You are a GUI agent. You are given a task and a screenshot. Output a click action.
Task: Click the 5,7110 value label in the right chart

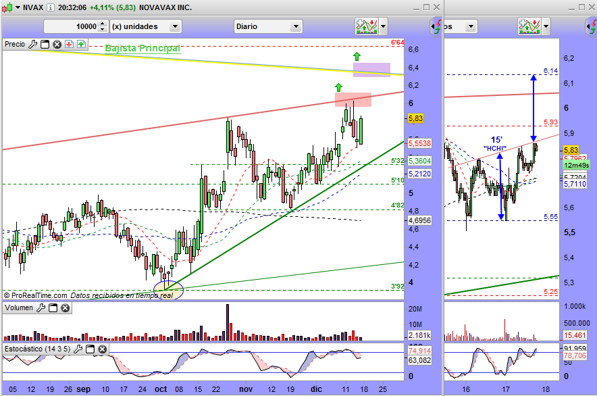575,184
